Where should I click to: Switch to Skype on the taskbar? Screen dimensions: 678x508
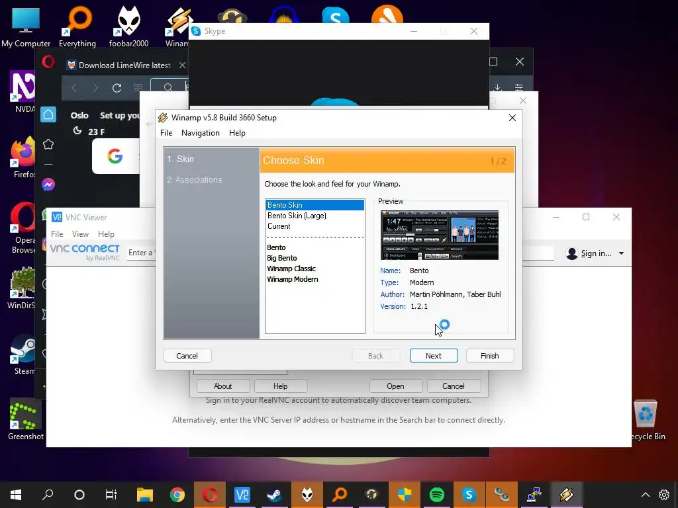click(x=469, y=495)
